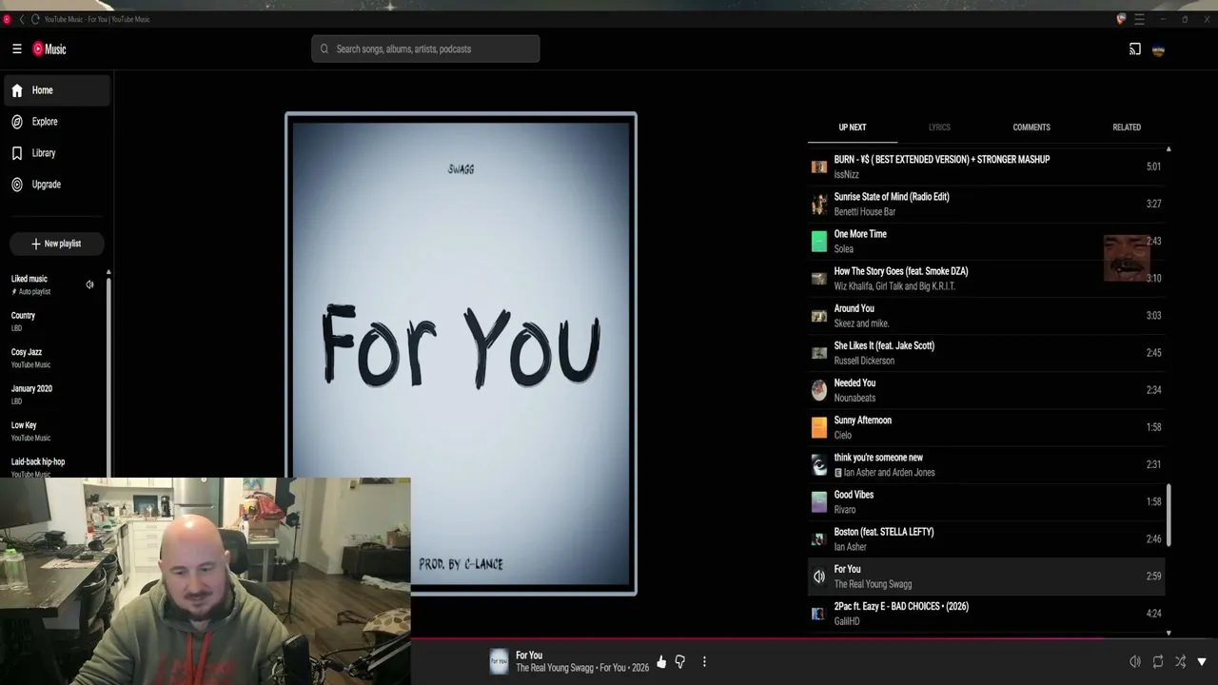Play 2Pac ft. Eazy E - BAD CHOICES
The height and width of the screenshot is (685, 1218).
pyautogui.click(x=986, y=614)
